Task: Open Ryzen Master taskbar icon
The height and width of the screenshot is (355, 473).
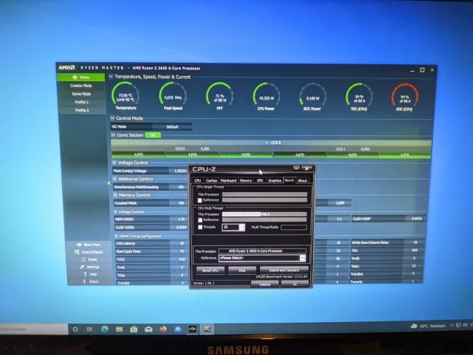Action: [192, 329]
